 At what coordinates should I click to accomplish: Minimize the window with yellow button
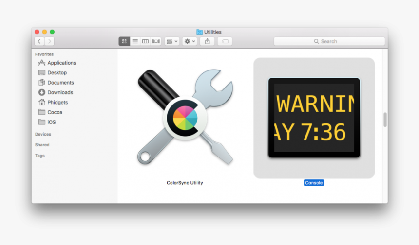45,32
